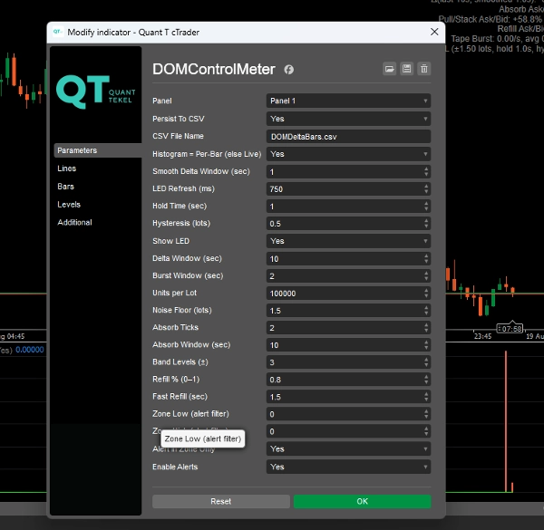The image size is (544, 530).
Task: Click the trash delete preset icon
Action: (x=423, y=69)
